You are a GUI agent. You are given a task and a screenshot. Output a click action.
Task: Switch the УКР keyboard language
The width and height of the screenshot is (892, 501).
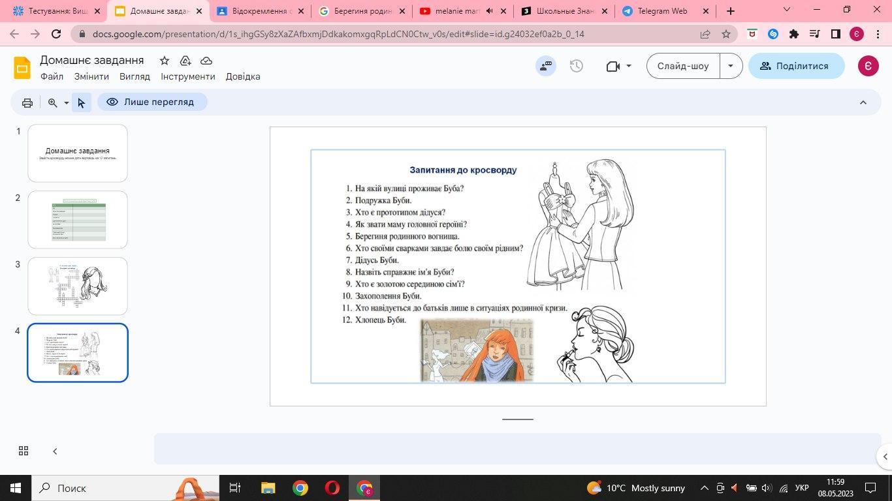tap(803, 488)
